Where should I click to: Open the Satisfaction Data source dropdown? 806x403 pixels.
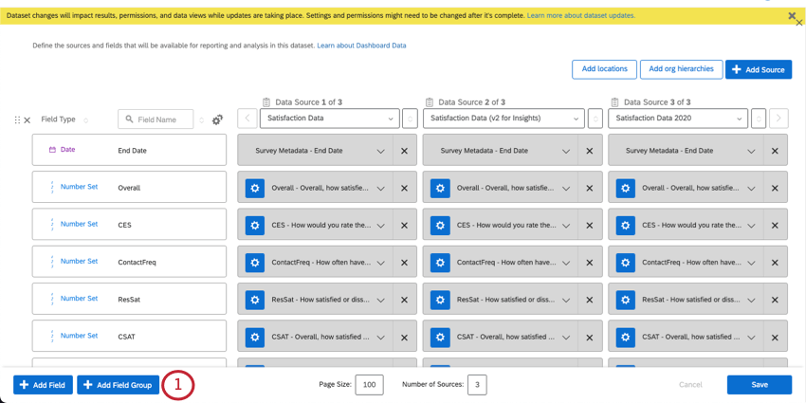click(329, 119)
